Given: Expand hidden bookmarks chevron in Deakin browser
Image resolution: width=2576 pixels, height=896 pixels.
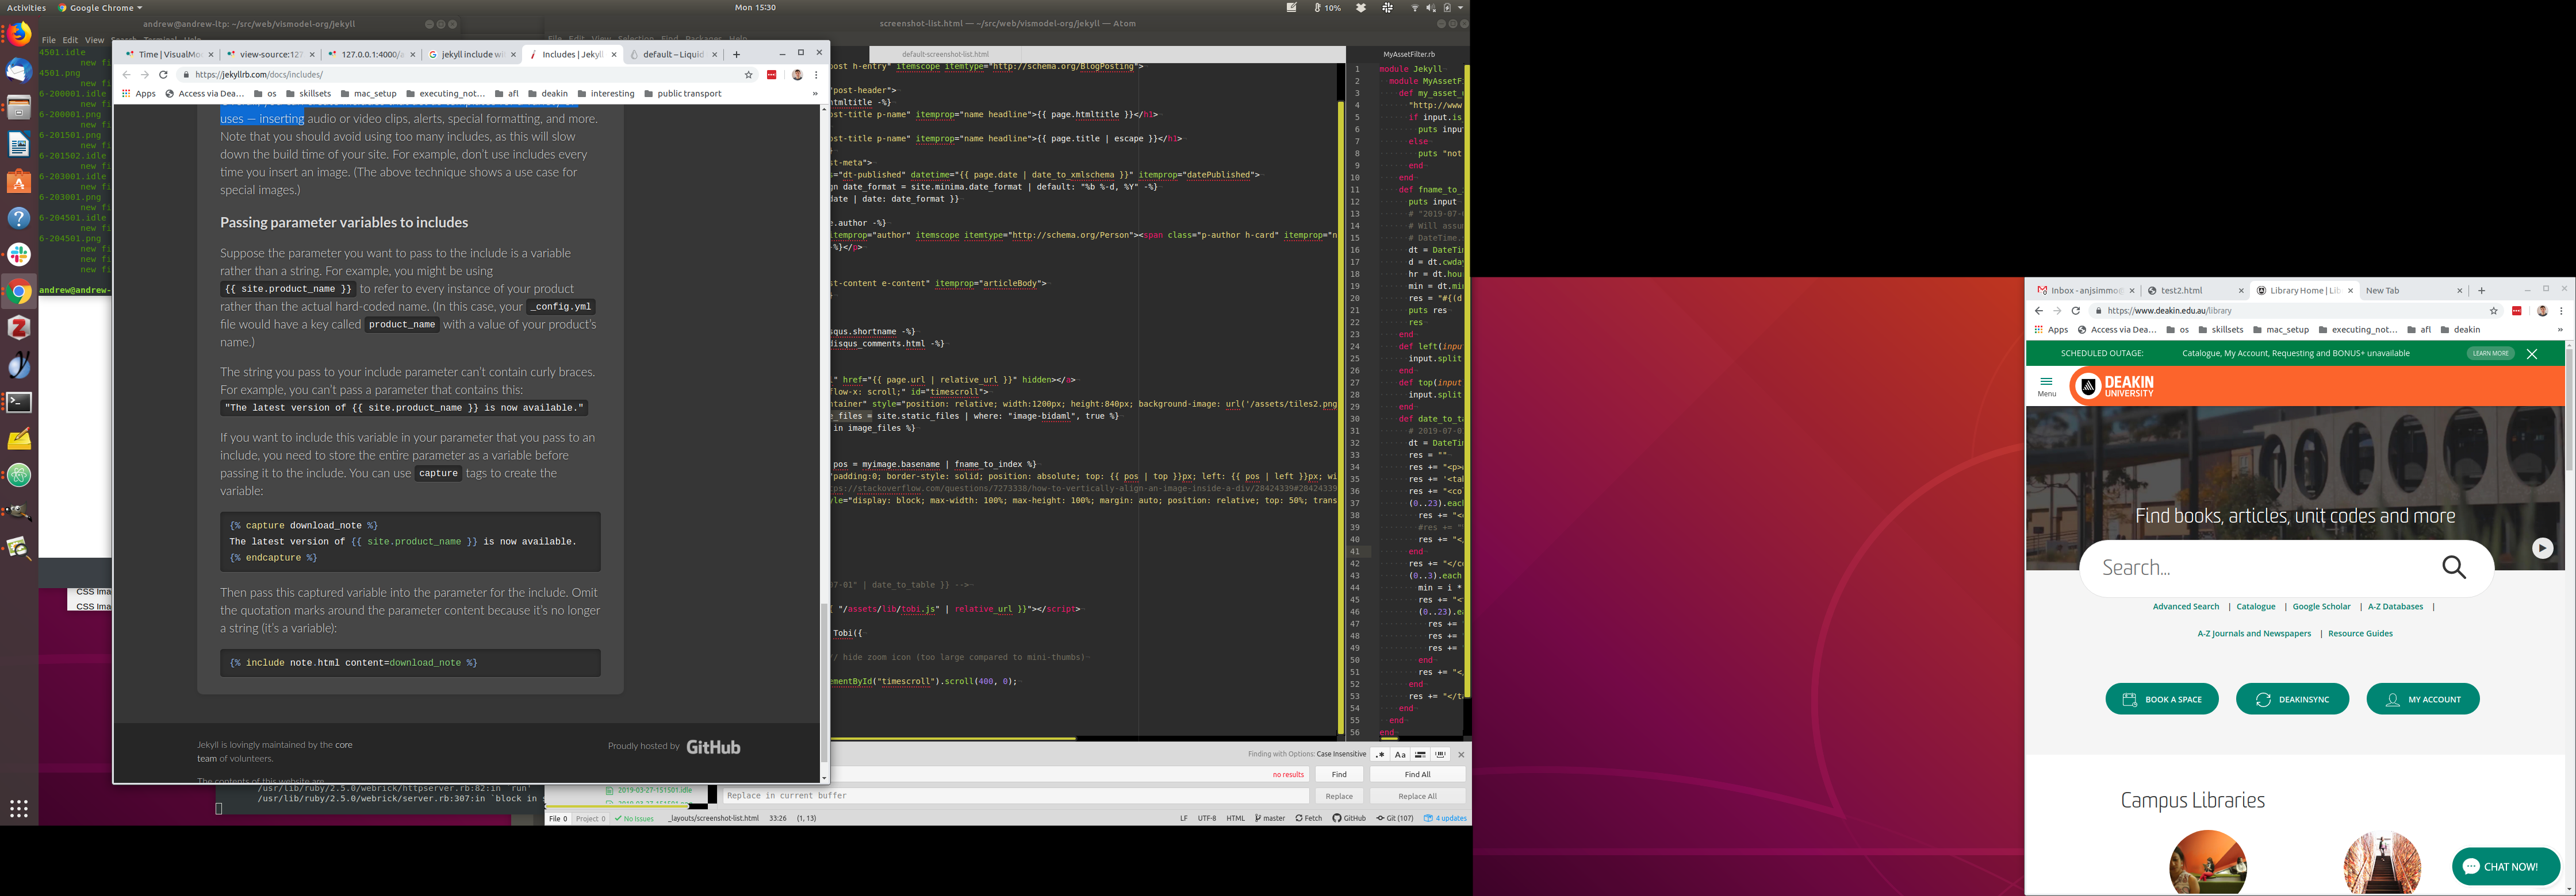Looking at the screenshot, I should pos(2559,330).
